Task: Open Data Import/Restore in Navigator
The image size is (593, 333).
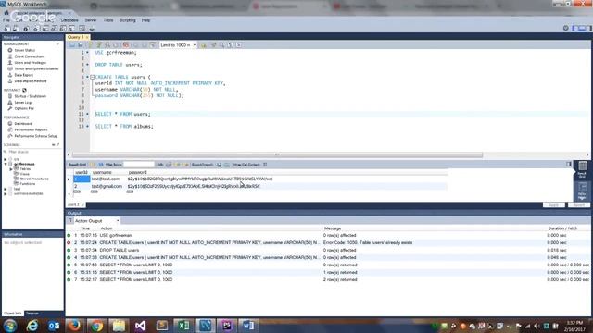Action: (31, 80)
